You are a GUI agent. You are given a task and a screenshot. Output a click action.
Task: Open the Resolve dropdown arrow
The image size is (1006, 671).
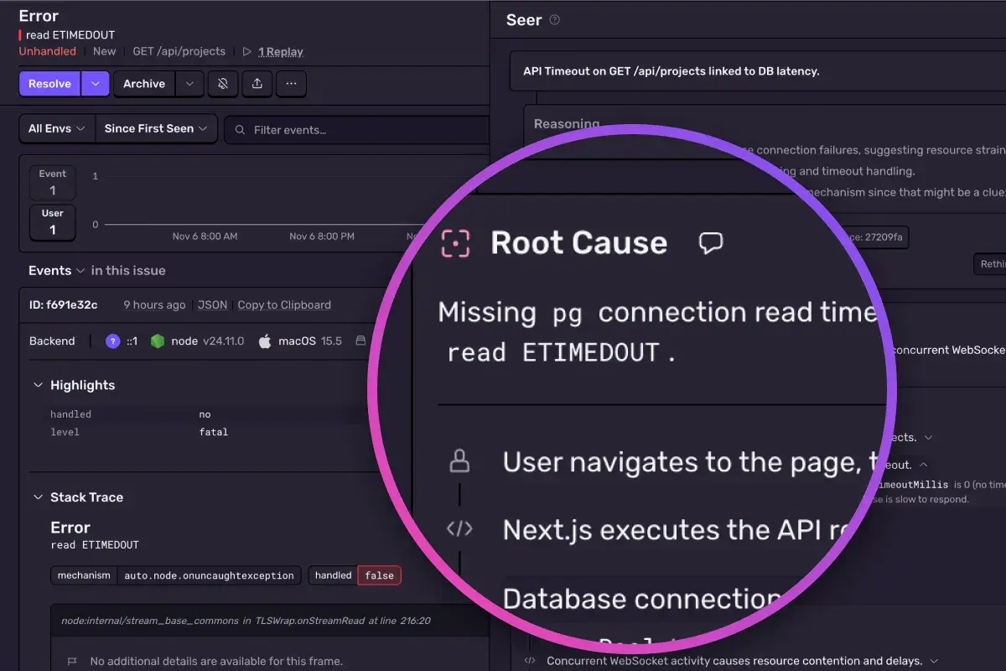95,84
